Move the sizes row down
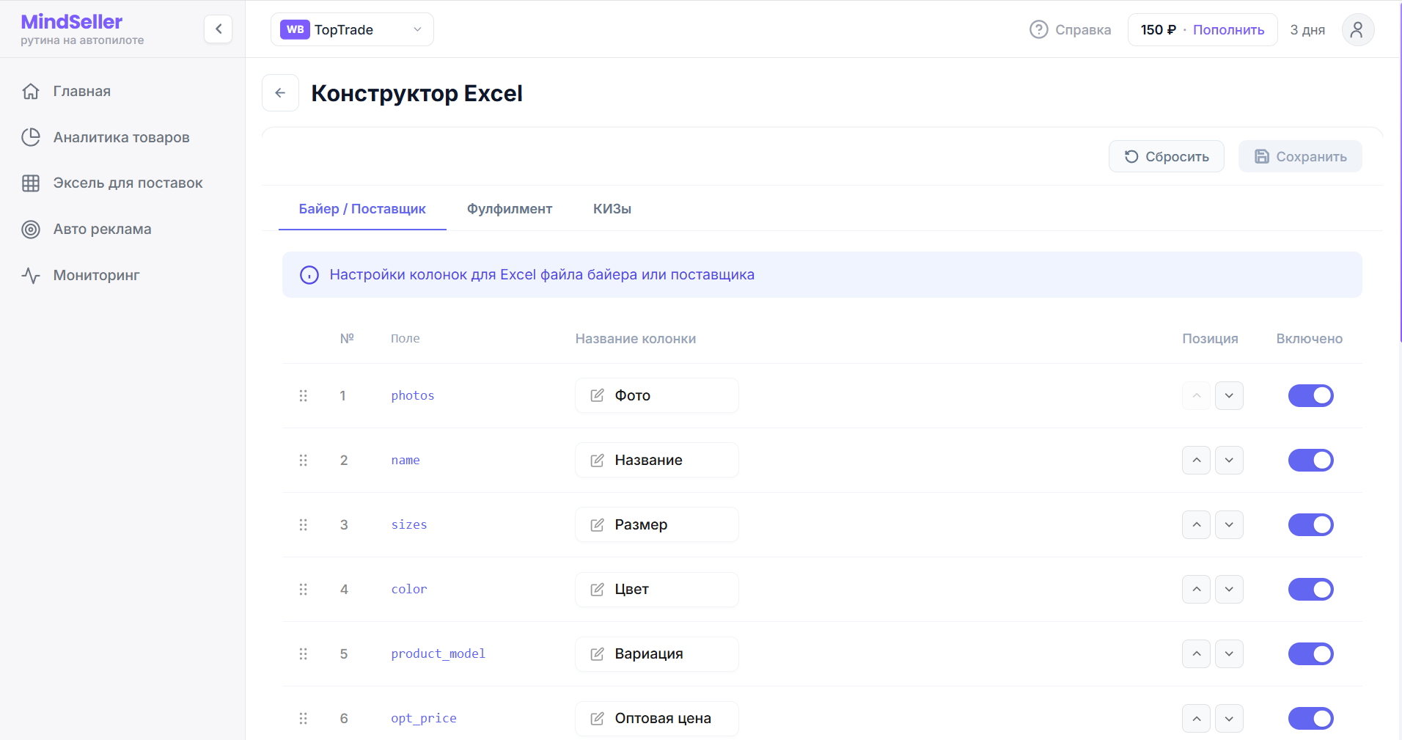Image resolution: width=1402 pixels, height=740 pixels. [x=1229, y=524]
